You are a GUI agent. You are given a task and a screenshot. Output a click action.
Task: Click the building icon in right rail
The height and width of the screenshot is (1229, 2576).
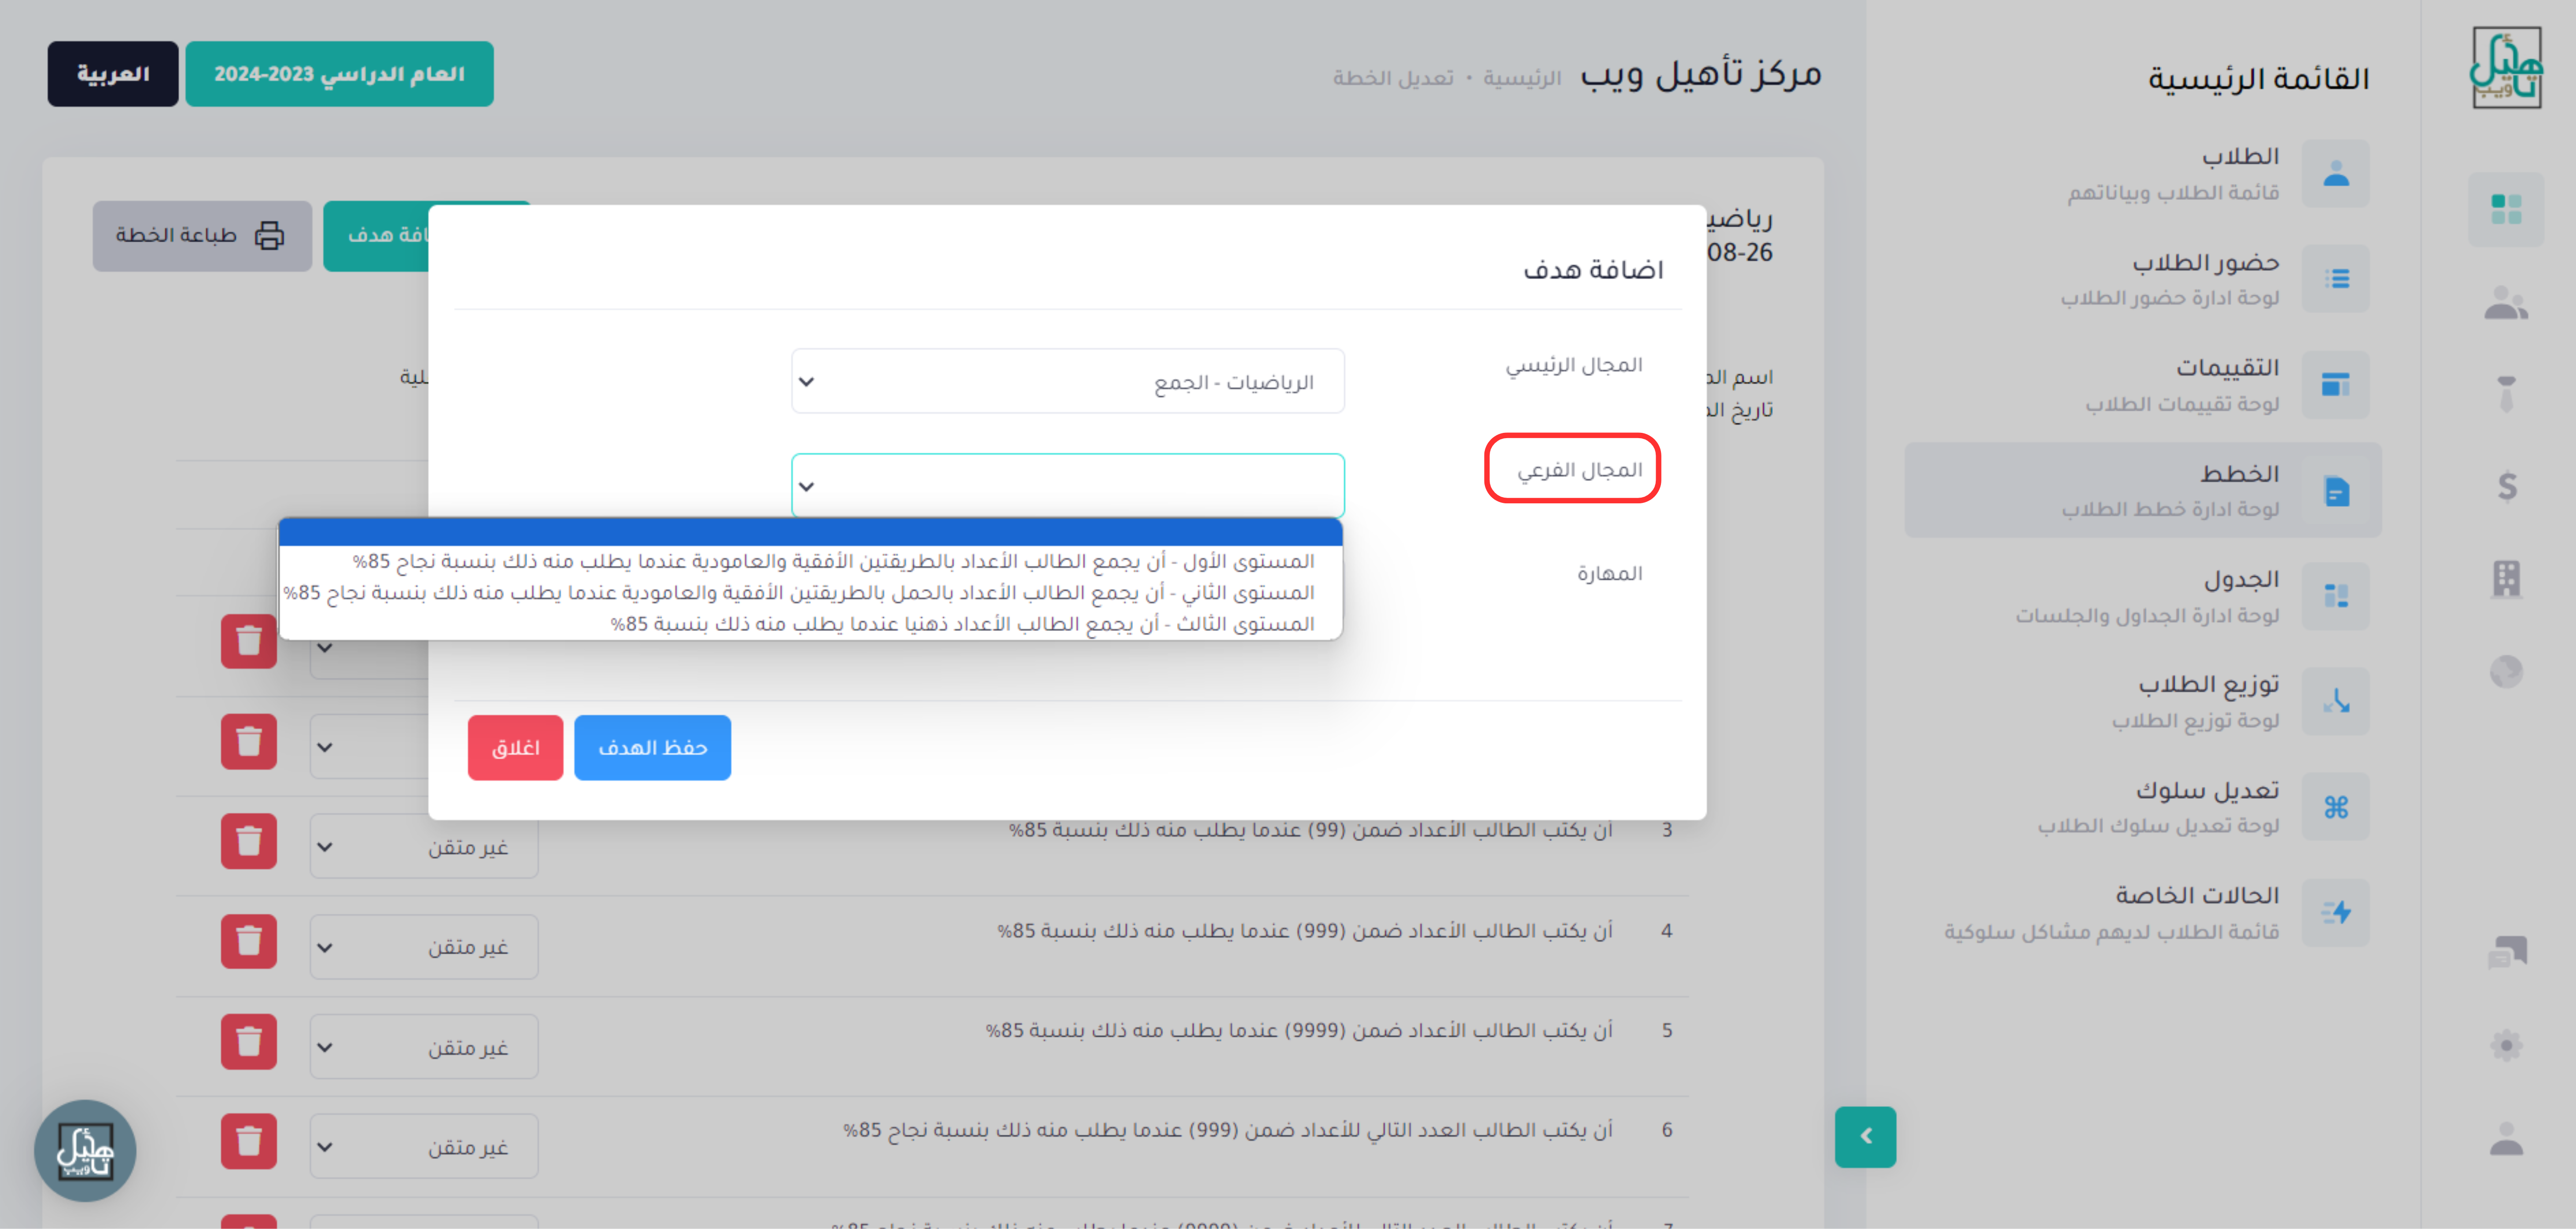(x=2506, y=579)
